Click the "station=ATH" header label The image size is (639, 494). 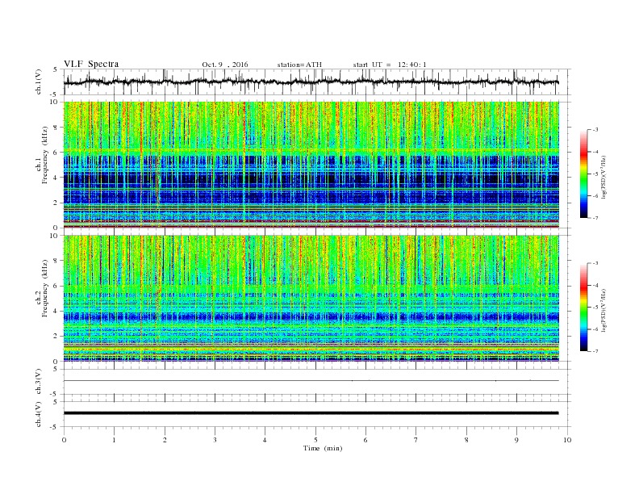[x=299, y=65]
